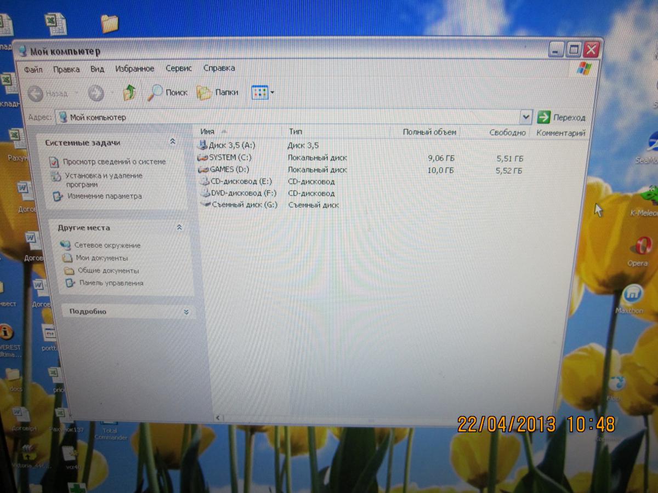The height and width of the screenshot is (493, 658).
Task: Click the Up folder toolbar icon
Action: click(x=129, y=93)
